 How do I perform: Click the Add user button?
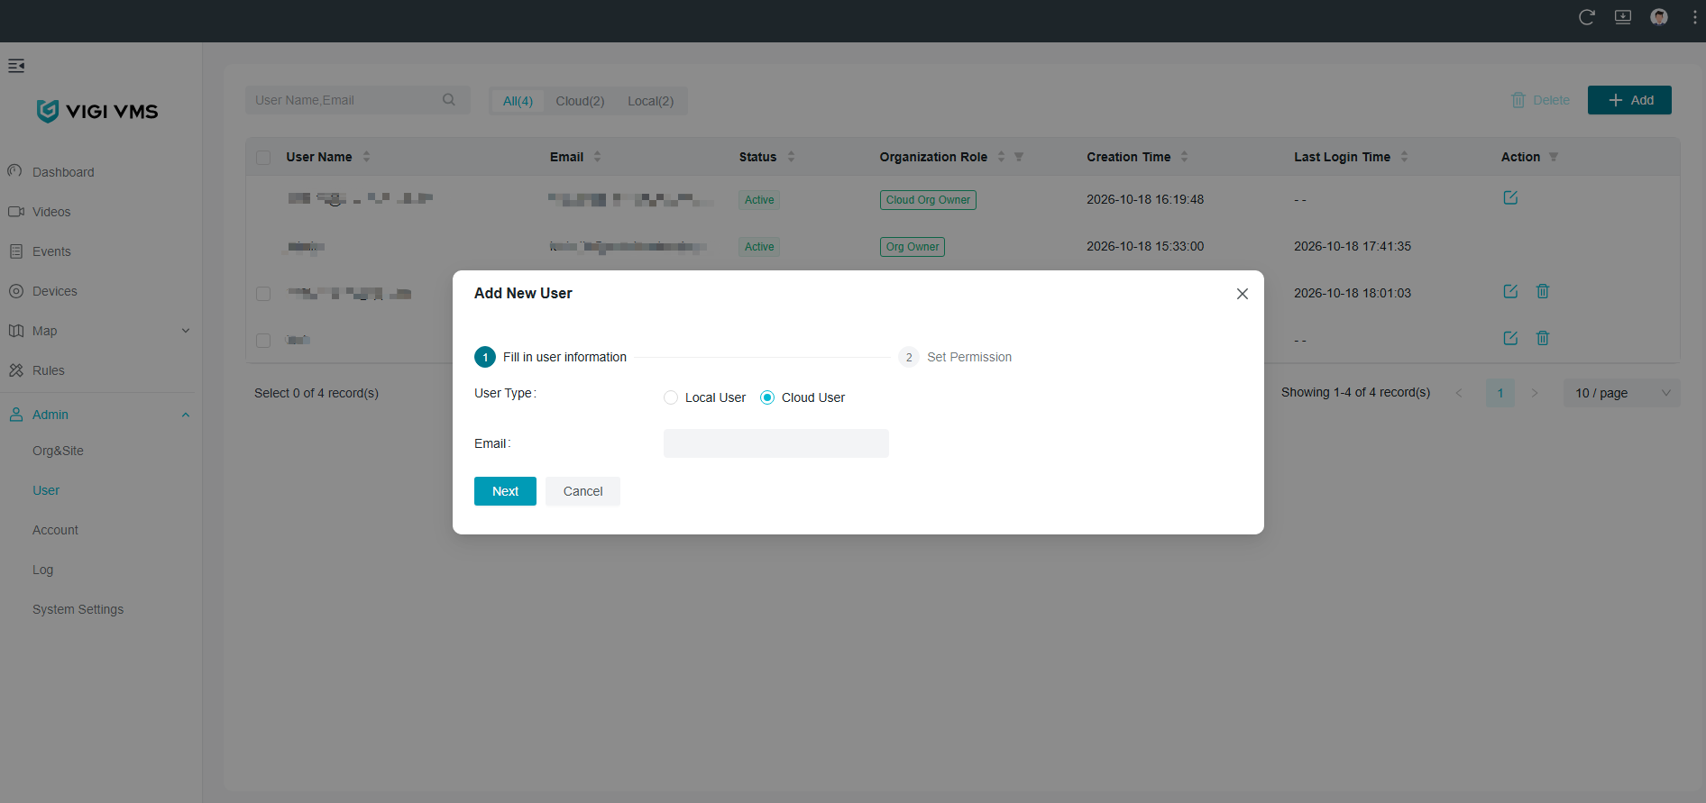coord(1629,100)
